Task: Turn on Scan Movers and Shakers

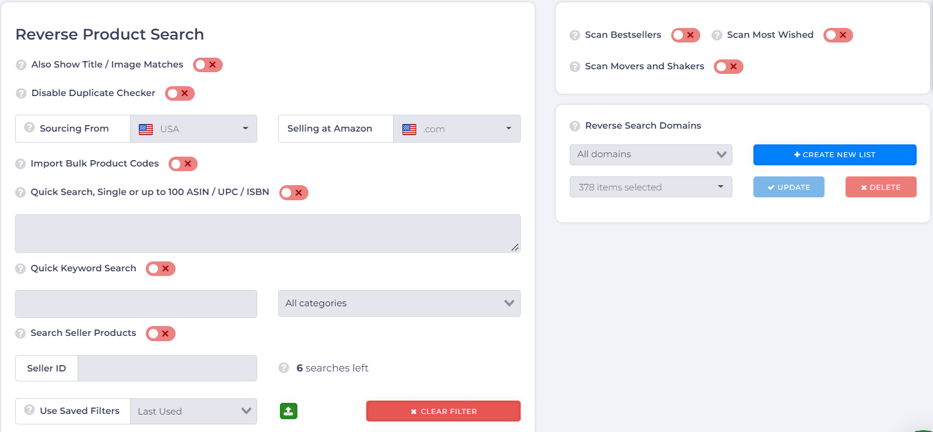Action: (x=728, y=66)
